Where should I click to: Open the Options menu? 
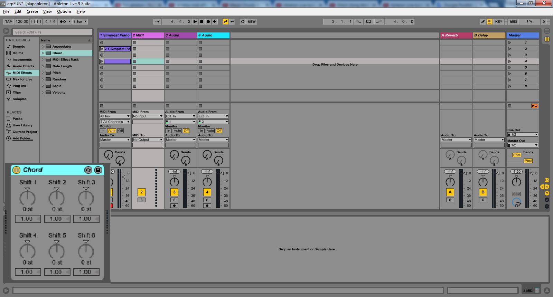pyautogui.click(x=64, y=11)
